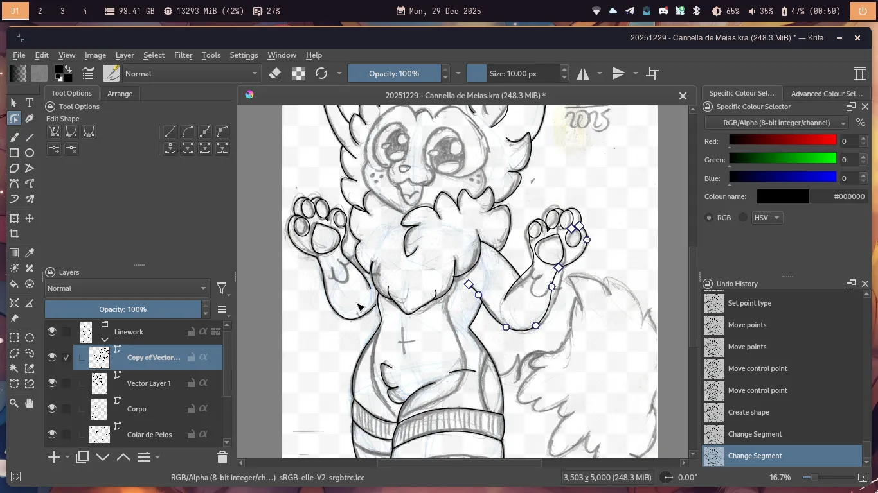Select the Ellipse shape tool
This screenshot has width=878, height=493.
(30, 153)
